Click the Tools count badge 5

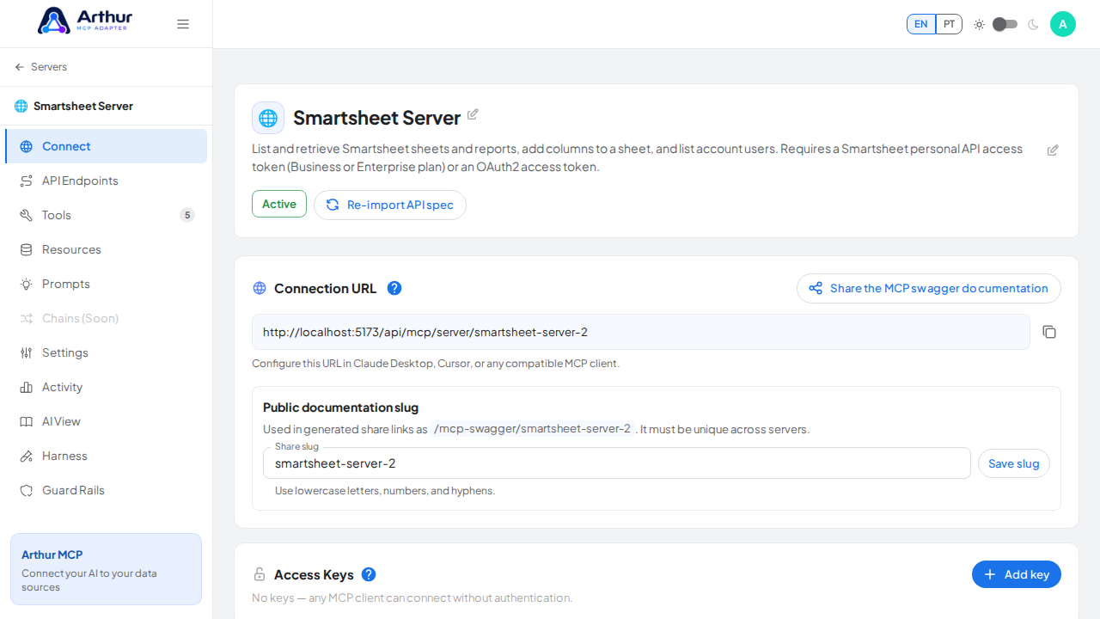click(x=187, y=215)
